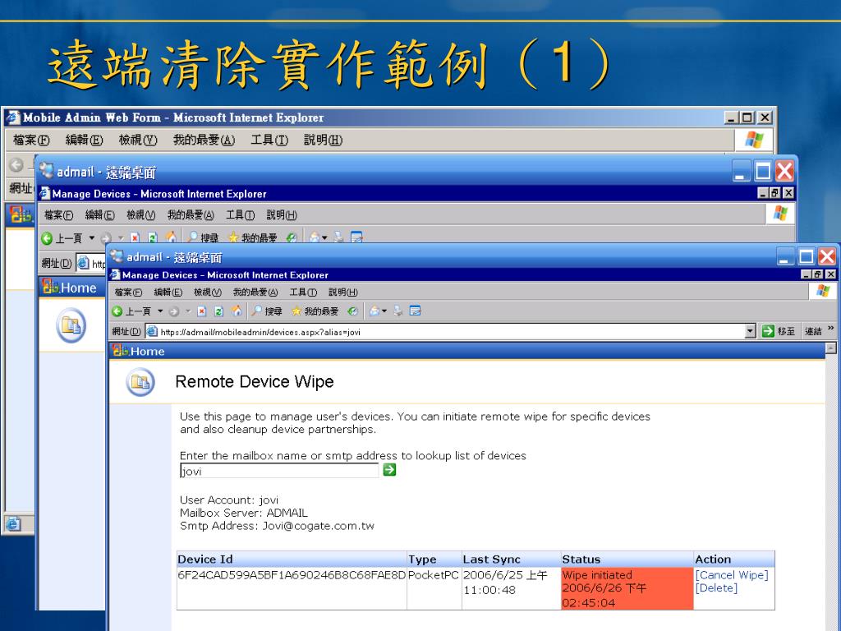Click Windows flag logo in front Manage Devices window
This screenshot has width=841, height=631.
pos(823,292)
